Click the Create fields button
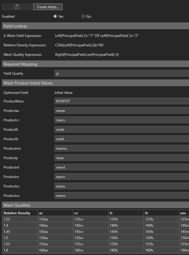This screenshot has height=255, width=189. (47, 7)
